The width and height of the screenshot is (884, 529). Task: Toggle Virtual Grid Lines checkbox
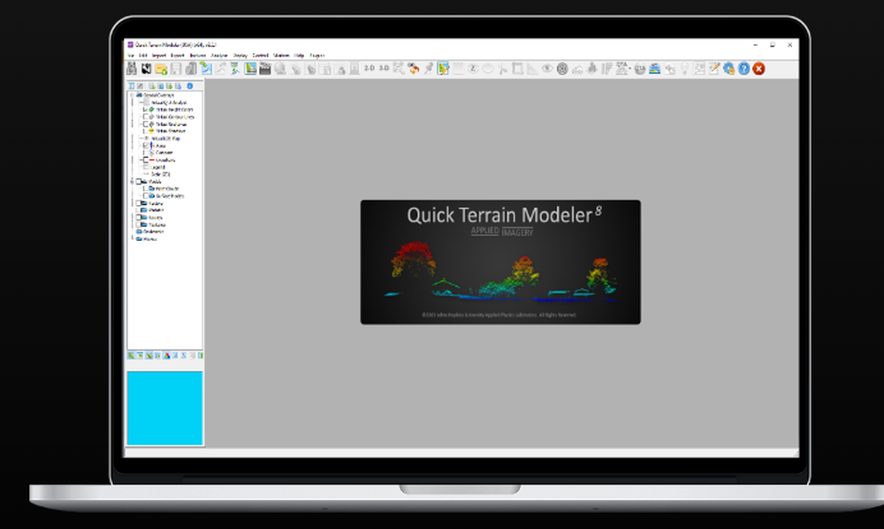[x=146, y=124]
